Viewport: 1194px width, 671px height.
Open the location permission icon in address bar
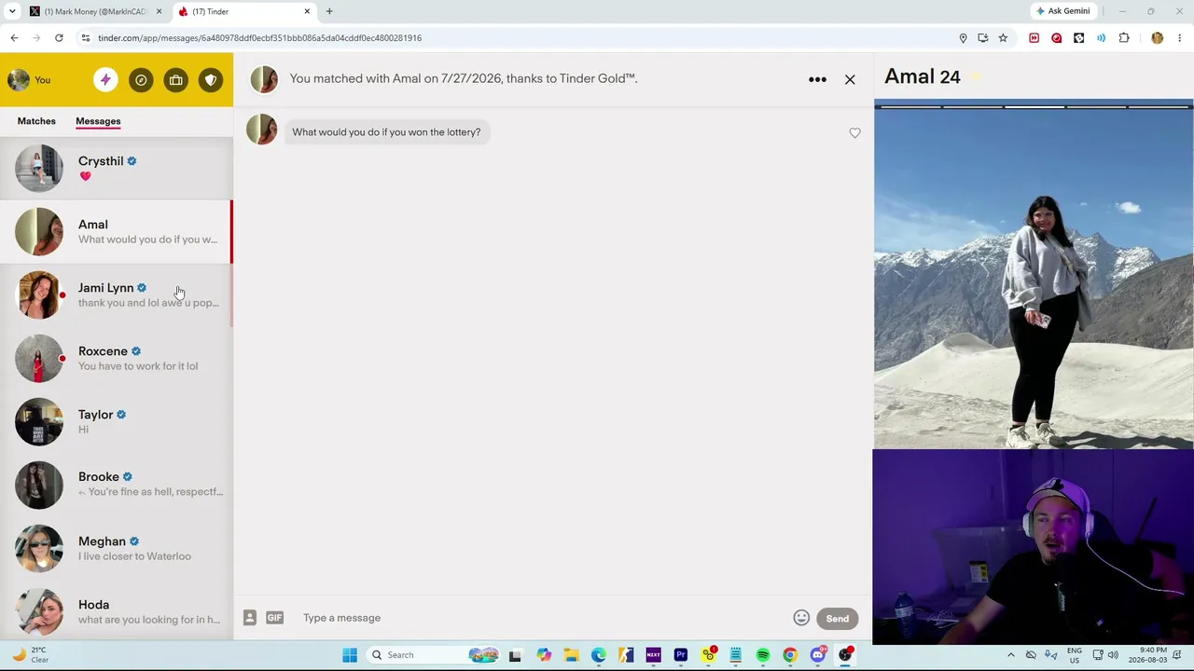(963, 38)
